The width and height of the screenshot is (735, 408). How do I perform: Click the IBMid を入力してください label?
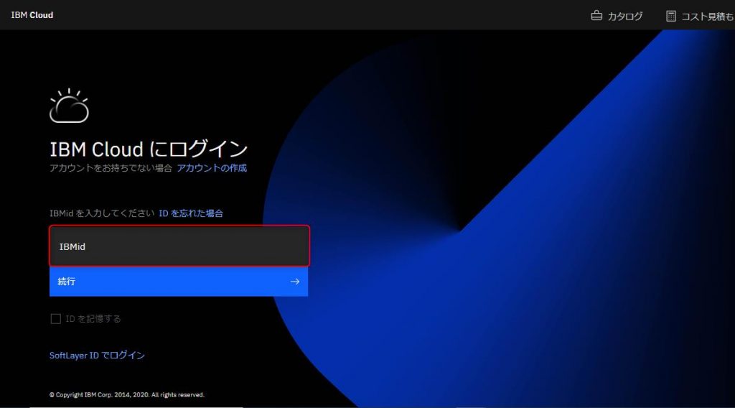[x=102, y=213]
